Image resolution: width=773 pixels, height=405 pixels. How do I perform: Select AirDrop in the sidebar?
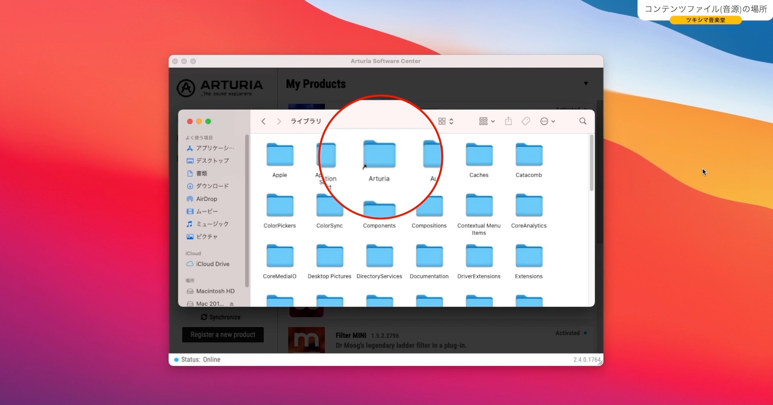(x=206, y=199)
